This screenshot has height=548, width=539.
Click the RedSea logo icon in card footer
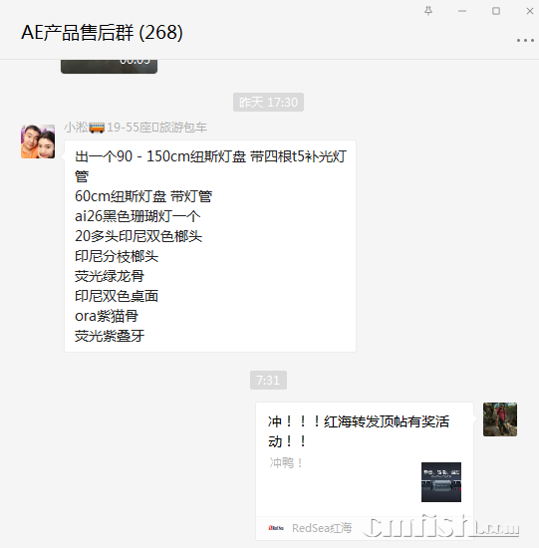(x=276, y=528)
